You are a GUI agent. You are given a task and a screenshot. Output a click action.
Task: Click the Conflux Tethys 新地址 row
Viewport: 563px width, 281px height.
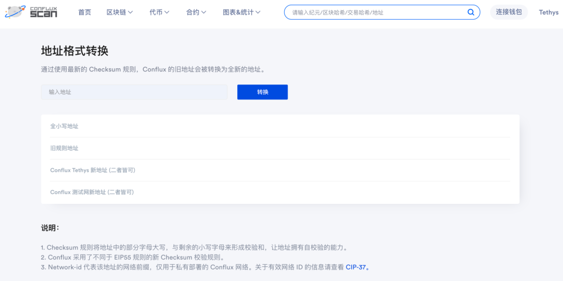pyautogui.click(x=280, y=170)
